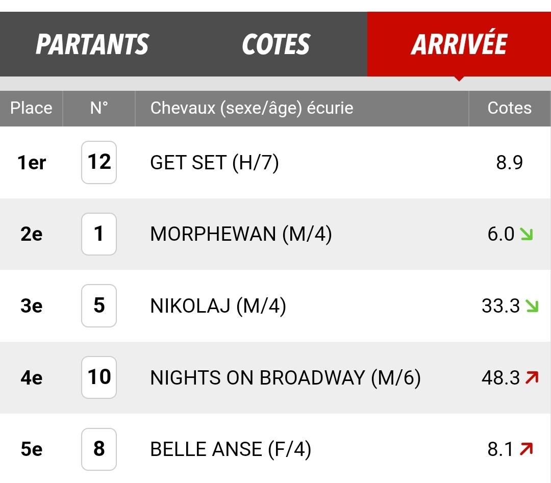
Task: Click the number 10 badge
Action: [x=99, y=377]
